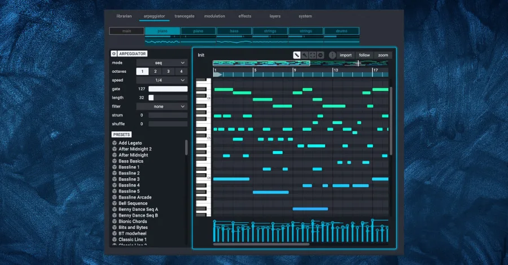Jump to bar 5 on the ruler
This screenshot has height=265, width=508.
(255, 70)
